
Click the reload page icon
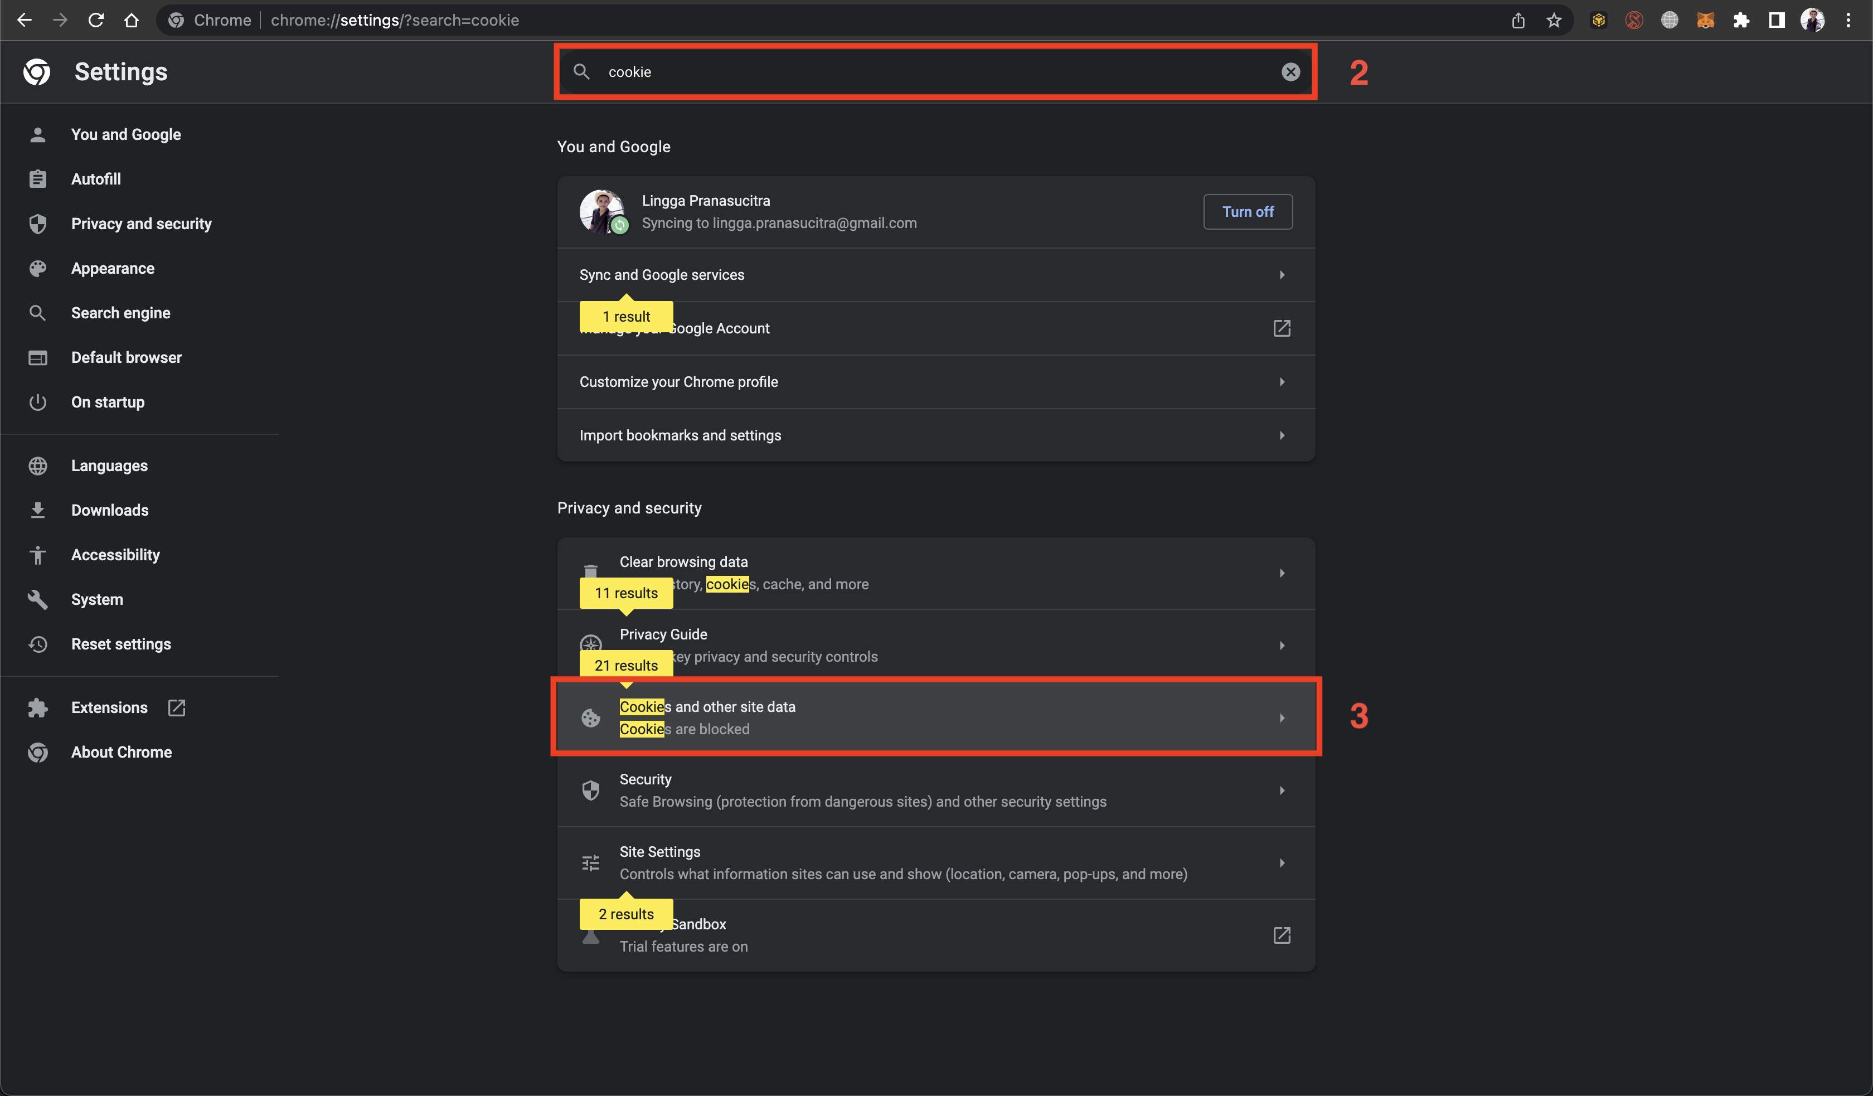pyautogui.click(x=96, y=20)
